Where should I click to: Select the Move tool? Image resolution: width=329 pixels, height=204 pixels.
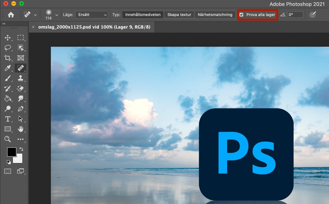click(8, 38)
